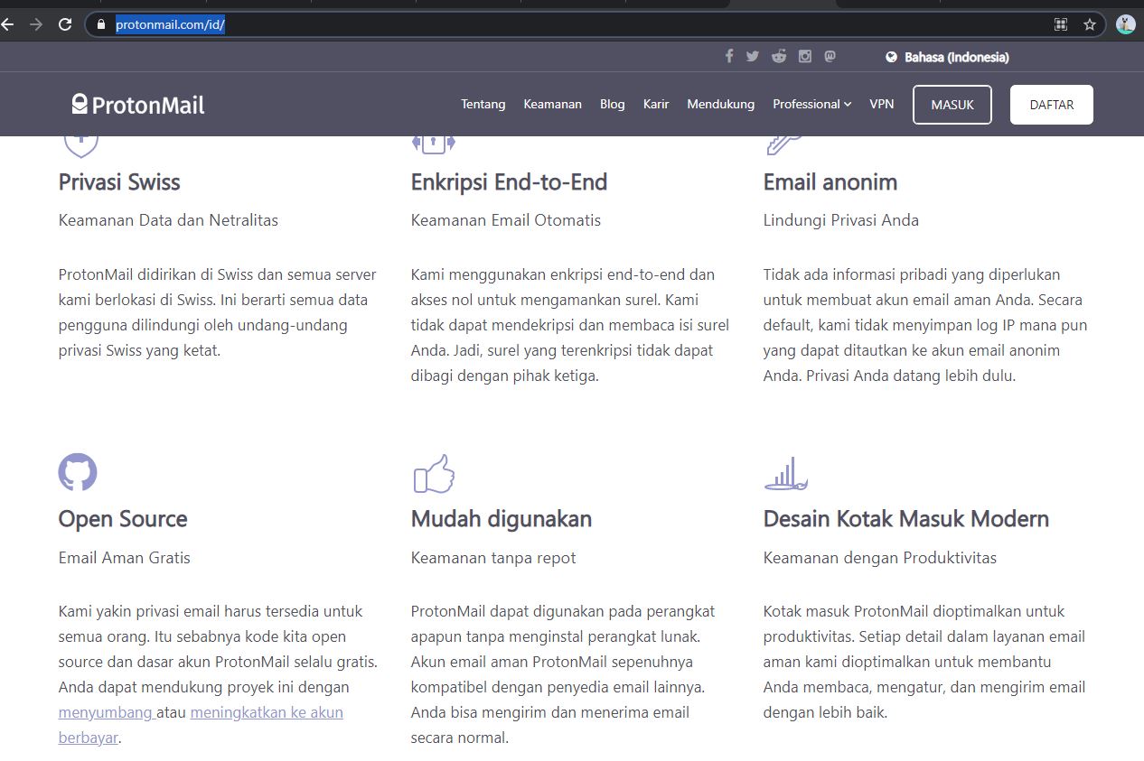Click the Lindungi Privasi Anda subtitle
This screenshot has height=761, width=1144.
(841, 220)
